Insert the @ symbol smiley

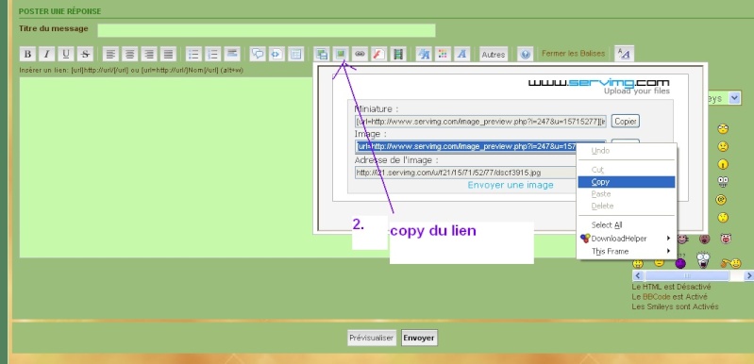[721, 199]
